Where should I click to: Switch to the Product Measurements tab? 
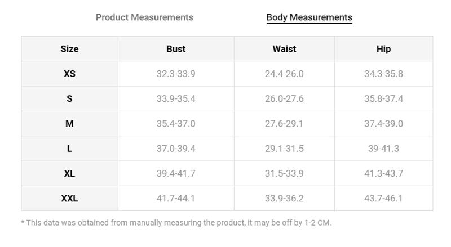pyautogui.click(x=144, y=17)
